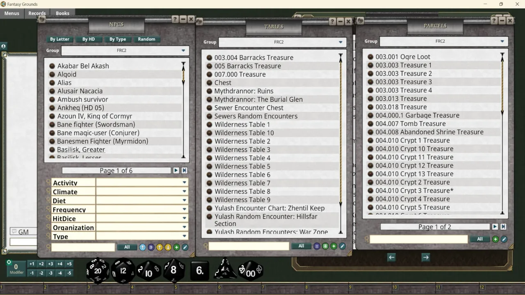Add a new table with green plus

(334, 246)
